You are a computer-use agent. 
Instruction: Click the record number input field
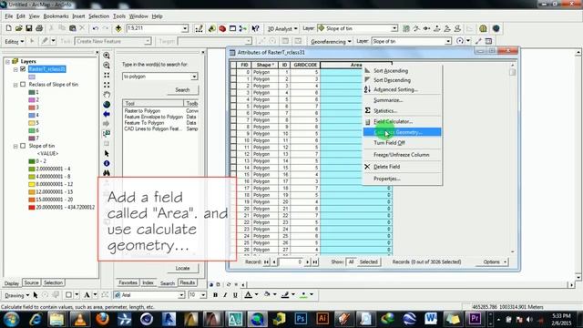pyautogui.click(x=291, y=261)
